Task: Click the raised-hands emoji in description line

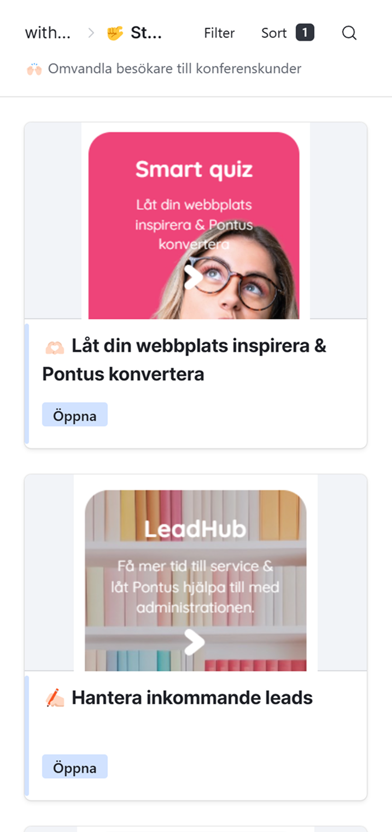Action: (x=34, y=69)
